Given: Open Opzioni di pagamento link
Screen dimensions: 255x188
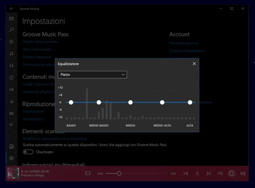Looking at the screenshot, I should tap(187, 51).
